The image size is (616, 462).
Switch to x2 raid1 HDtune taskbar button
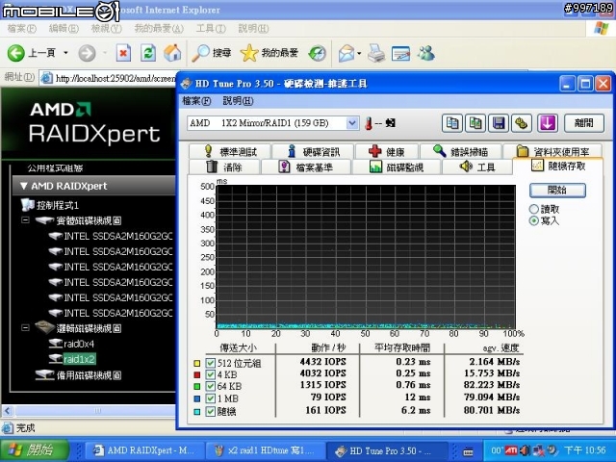(x=266, y=450)
